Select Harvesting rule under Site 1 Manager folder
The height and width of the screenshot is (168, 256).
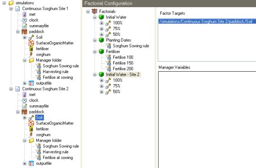click(x=56, y=72)
